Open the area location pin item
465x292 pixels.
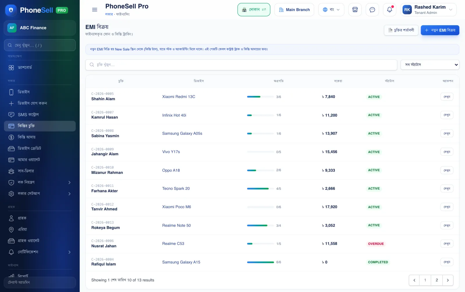tap(40, 229)
